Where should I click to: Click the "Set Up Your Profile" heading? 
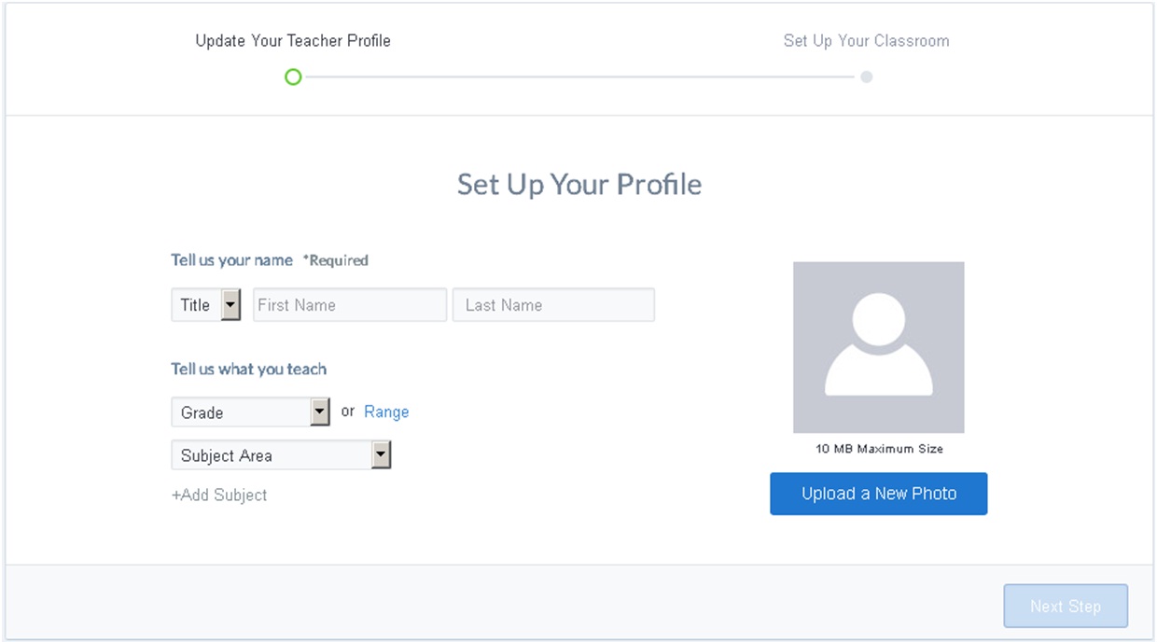tap(579, 184)
